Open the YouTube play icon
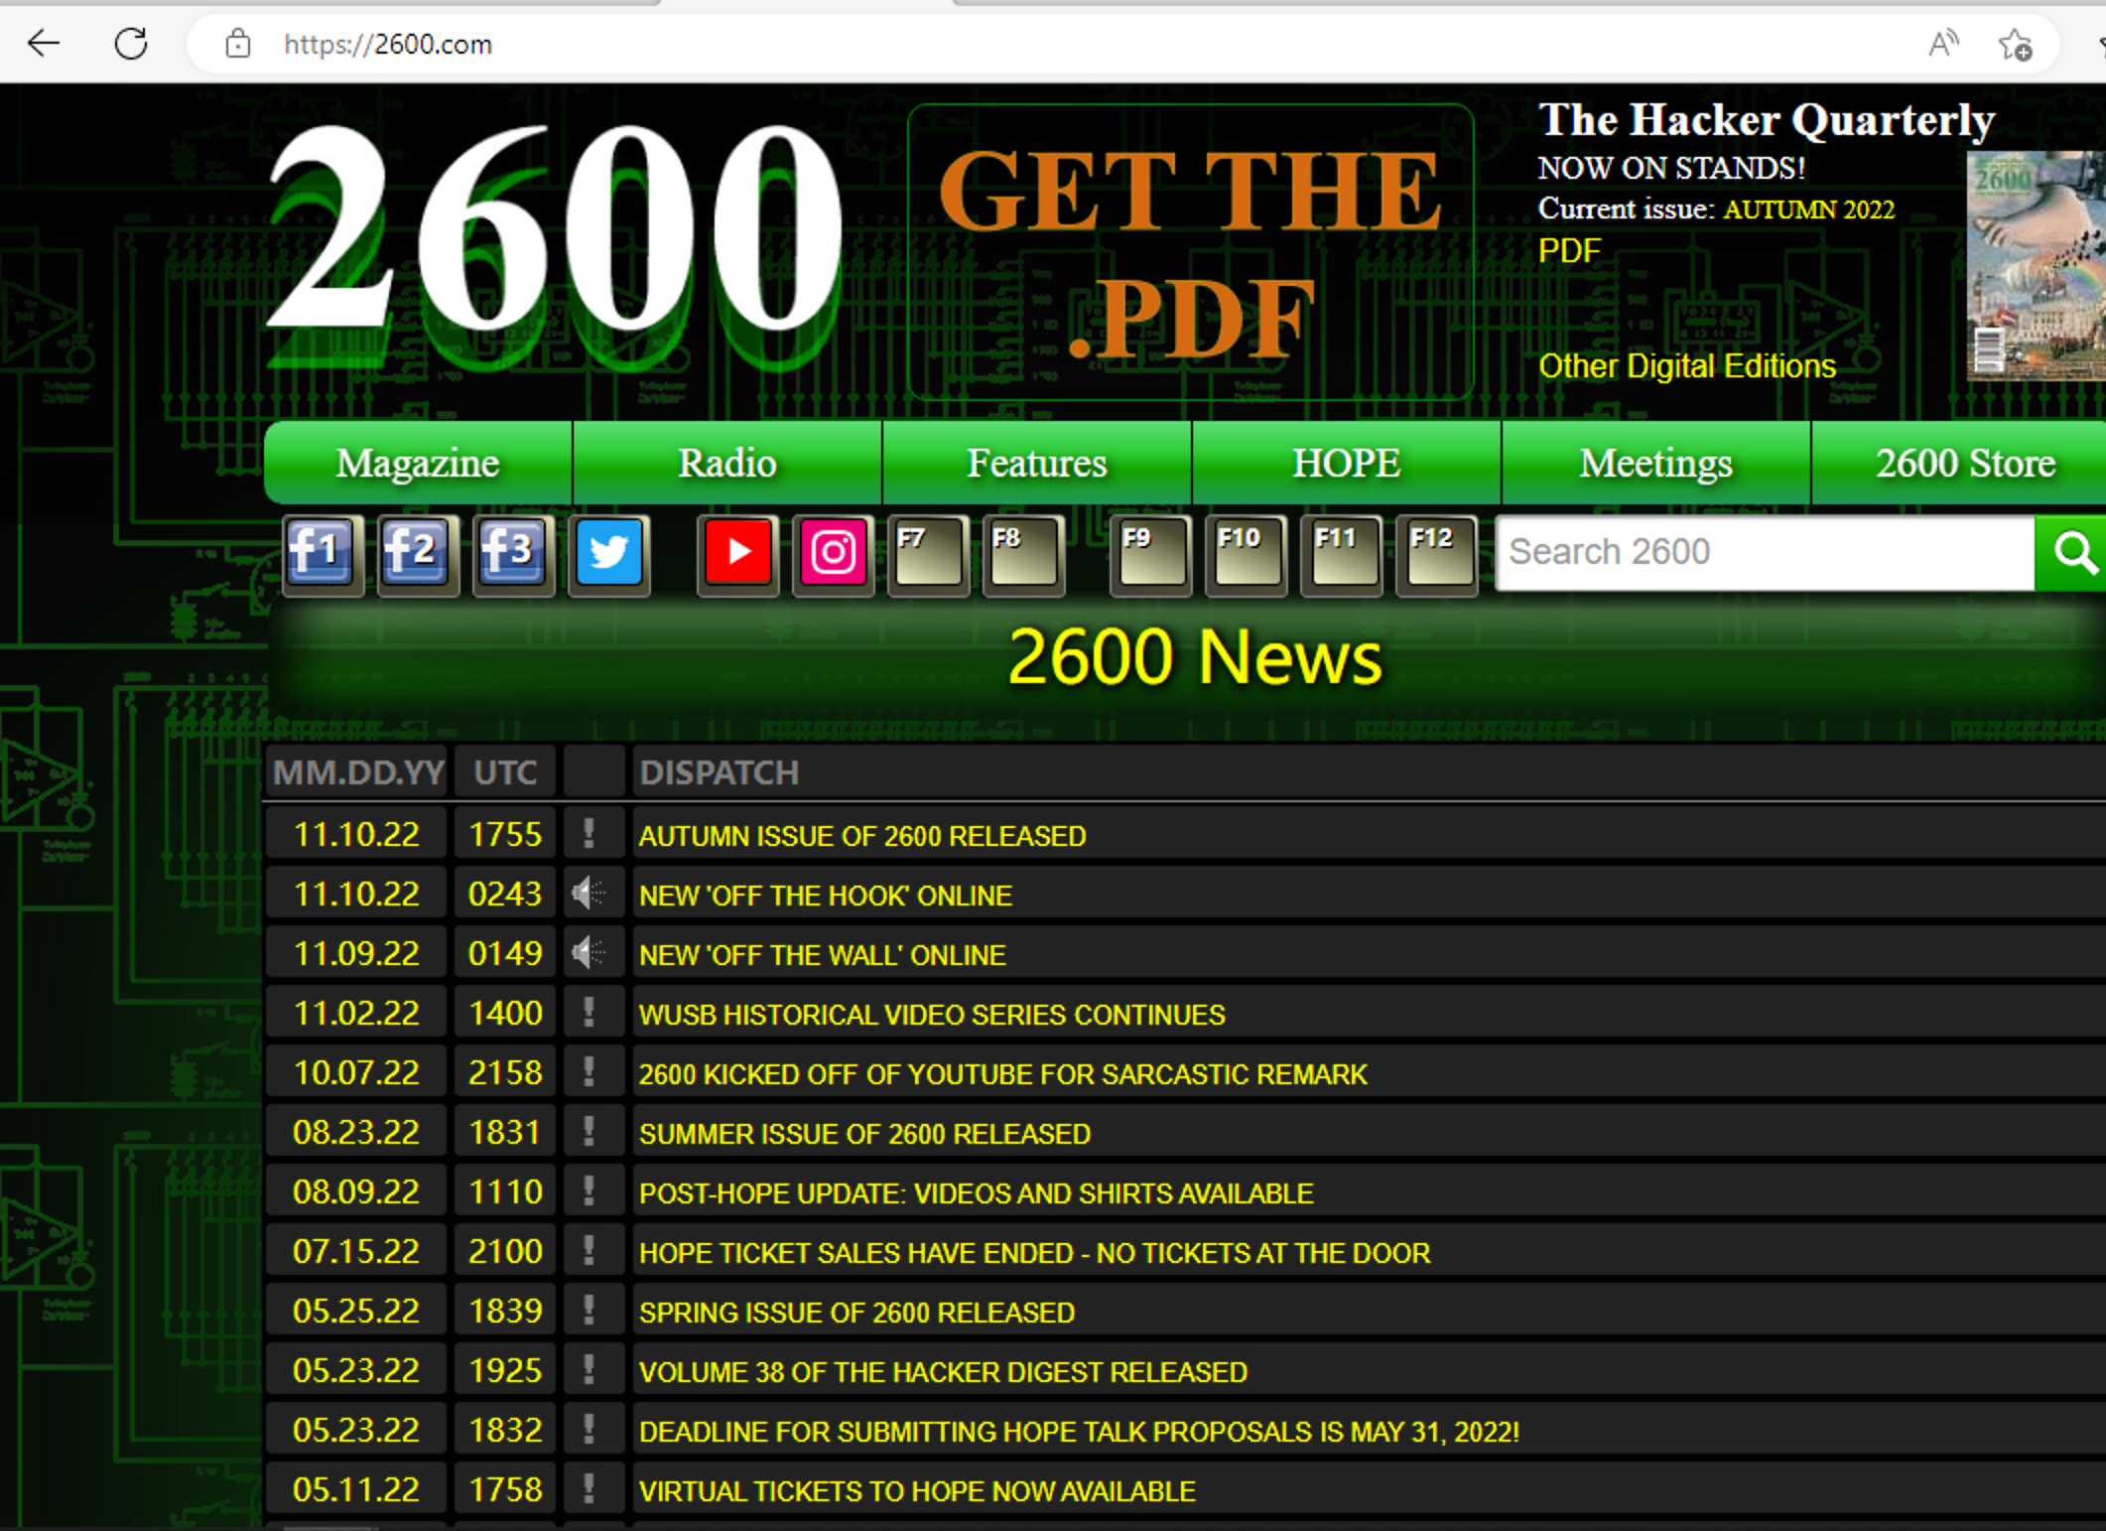2106x1531 pixels. point(737,553)
